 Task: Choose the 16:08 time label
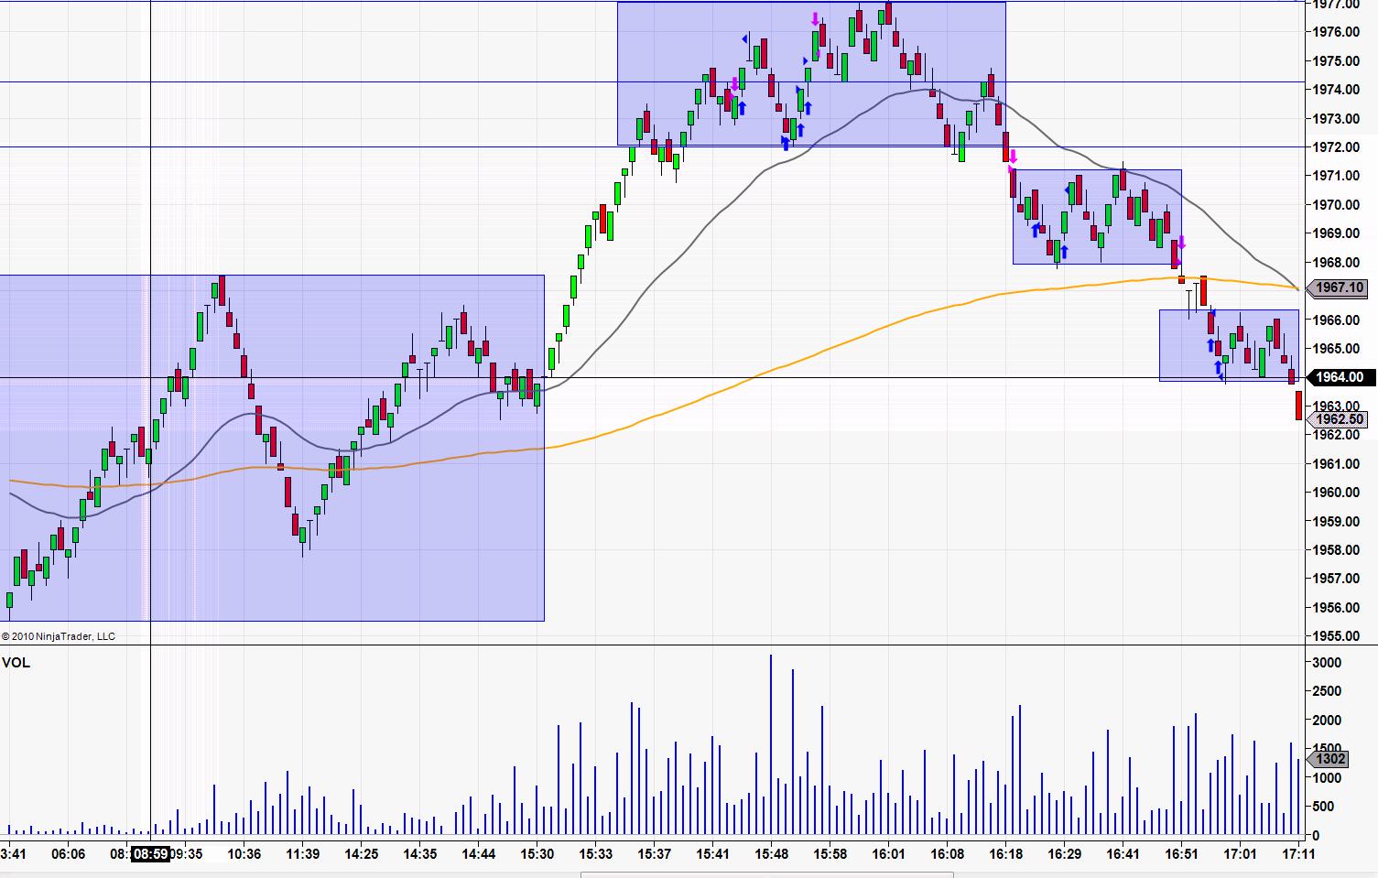pyautogui.click(x=948, y=854)
